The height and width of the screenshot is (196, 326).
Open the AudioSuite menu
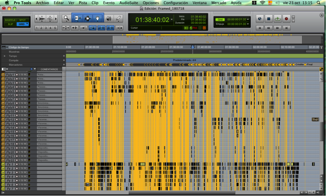pos(129,3)
